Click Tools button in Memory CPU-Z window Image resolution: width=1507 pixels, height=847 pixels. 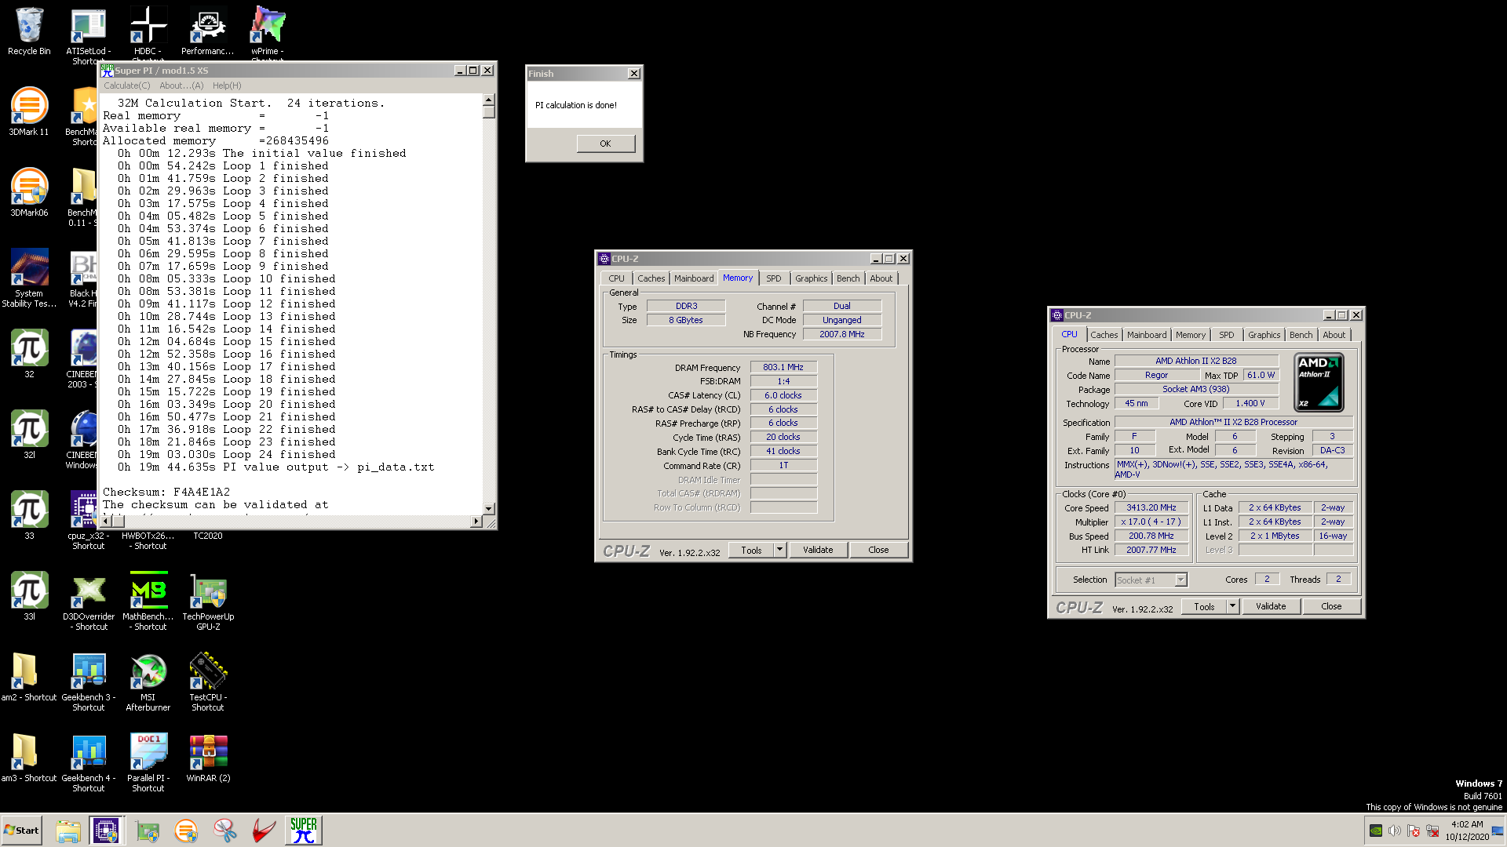pos(751,550)
